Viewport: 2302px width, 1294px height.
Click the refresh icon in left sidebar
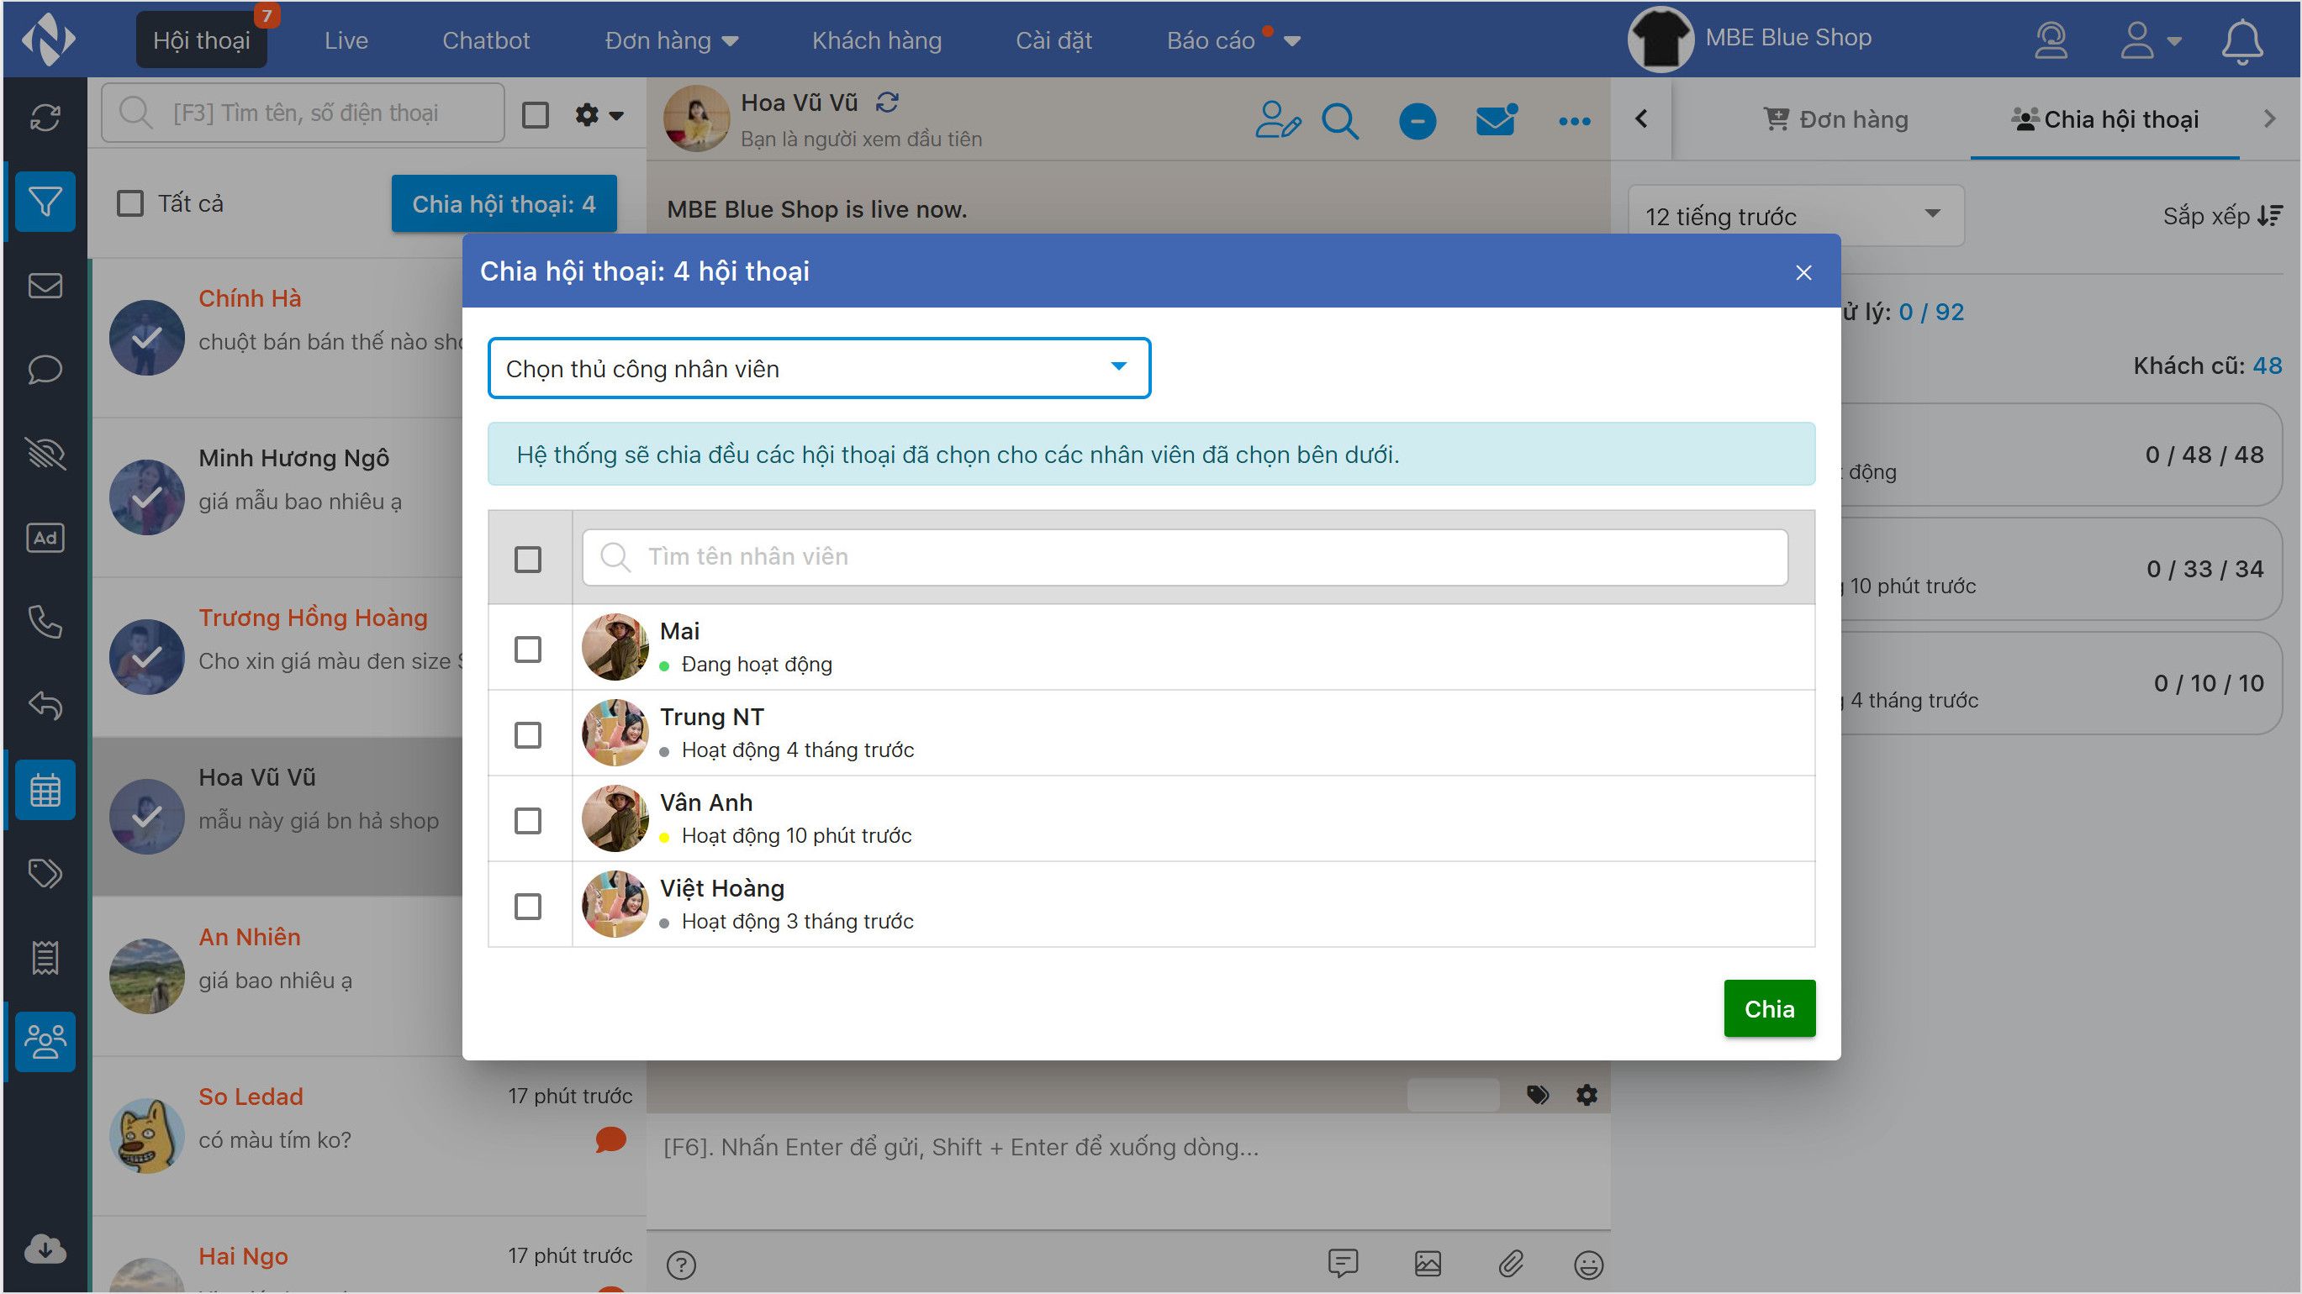point(45,117)
